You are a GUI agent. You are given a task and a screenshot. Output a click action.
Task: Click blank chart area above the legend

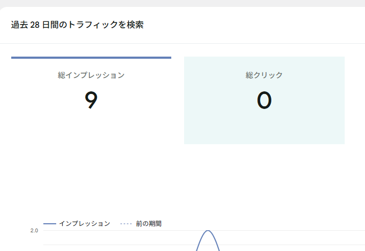pyautogui.click(x=182, y=182)
